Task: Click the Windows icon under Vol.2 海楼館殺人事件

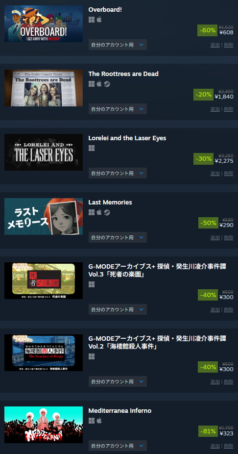Action: point(92,356)
